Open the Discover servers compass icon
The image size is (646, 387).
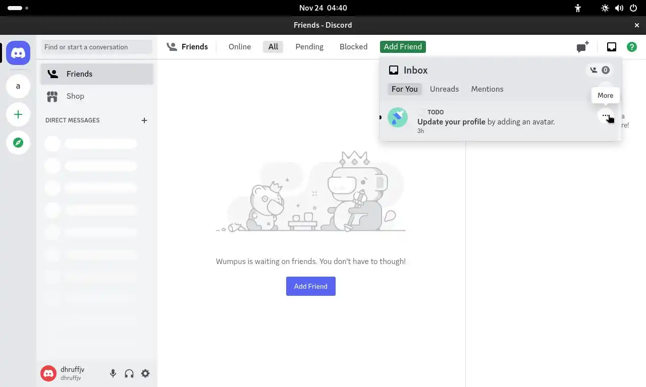coord(18,143)
